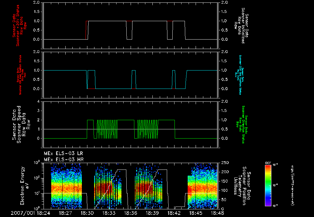Click the 18:27 time axis label

(x=65, y=213)
